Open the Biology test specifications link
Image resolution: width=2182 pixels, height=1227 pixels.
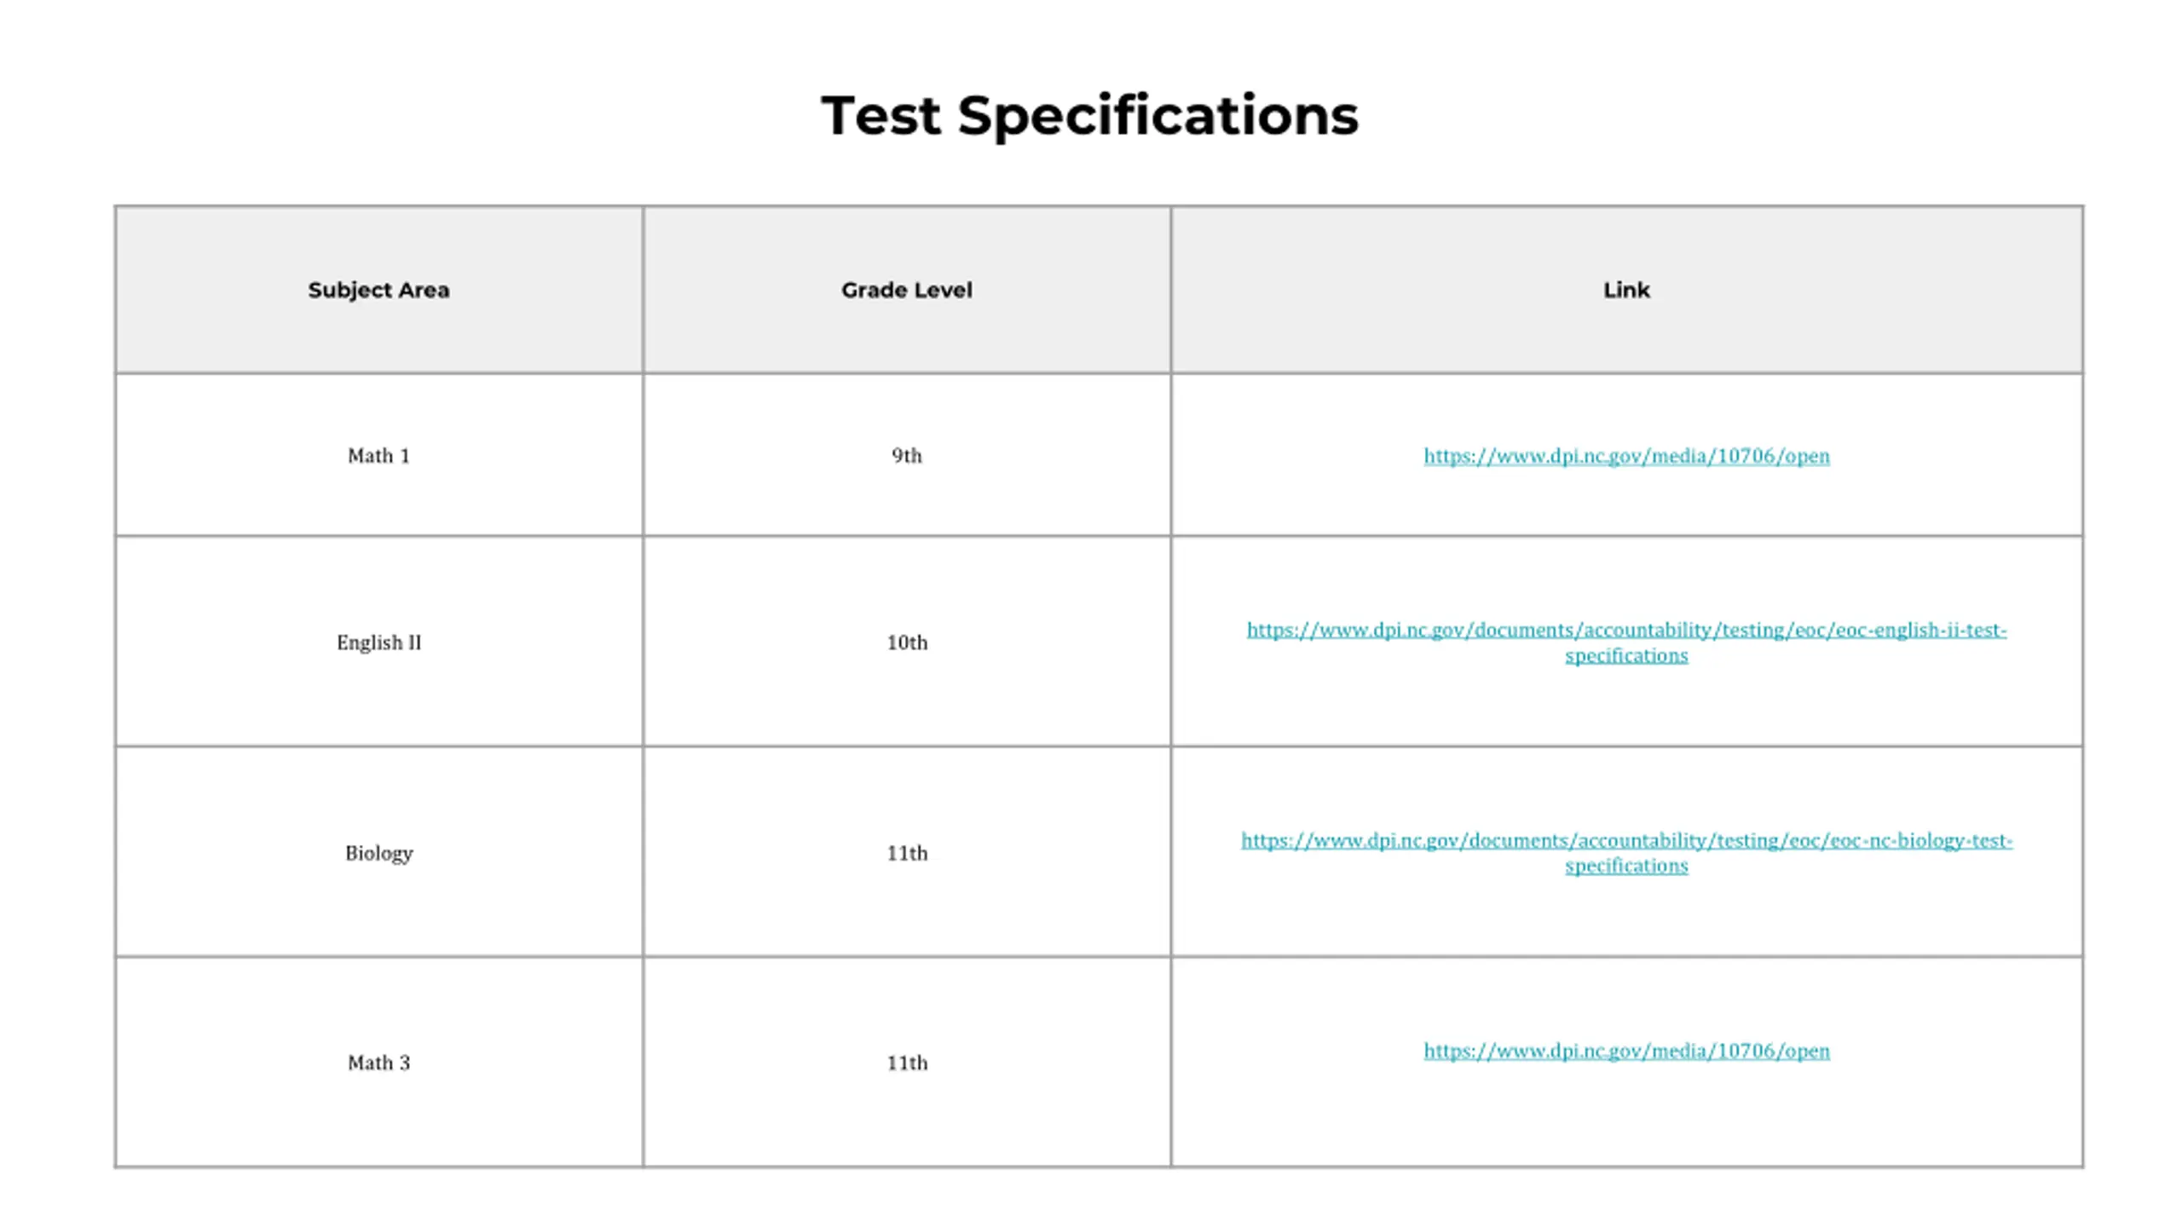tap(1626, 853)
